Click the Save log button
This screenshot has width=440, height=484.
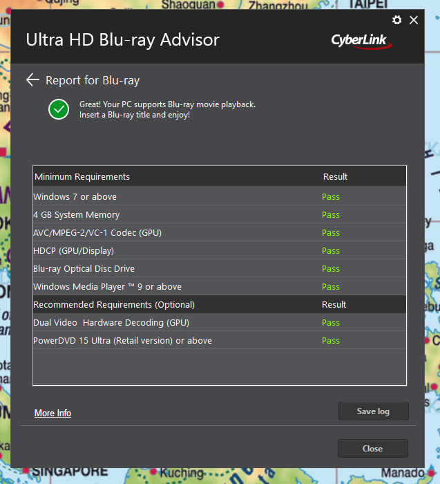(x=374, y=411)
